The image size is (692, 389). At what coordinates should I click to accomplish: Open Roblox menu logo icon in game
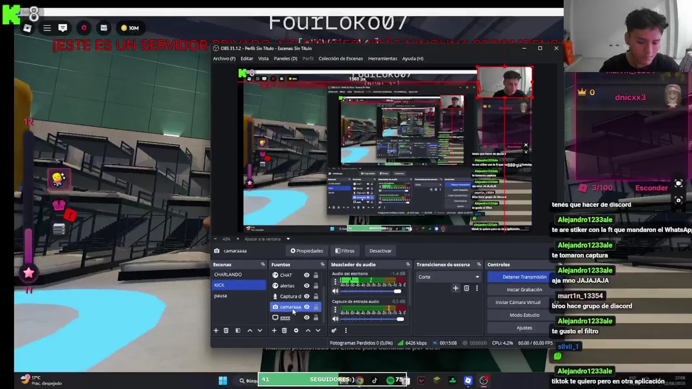coord(27,28)
